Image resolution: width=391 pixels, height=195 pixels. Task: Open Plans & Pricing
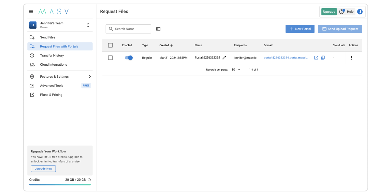[x=60, y=95]
